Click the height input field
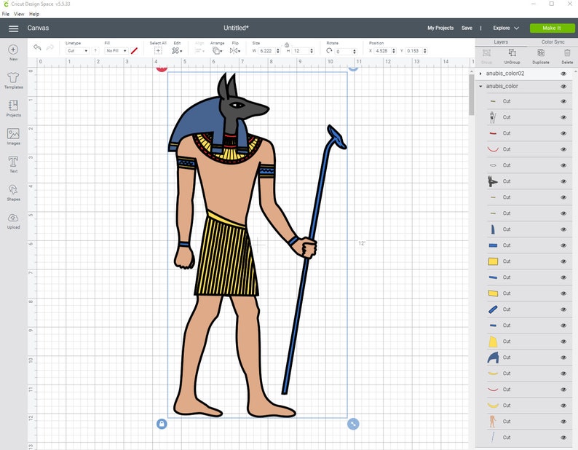This screenshot has height=450, width=578. [301, 51]
